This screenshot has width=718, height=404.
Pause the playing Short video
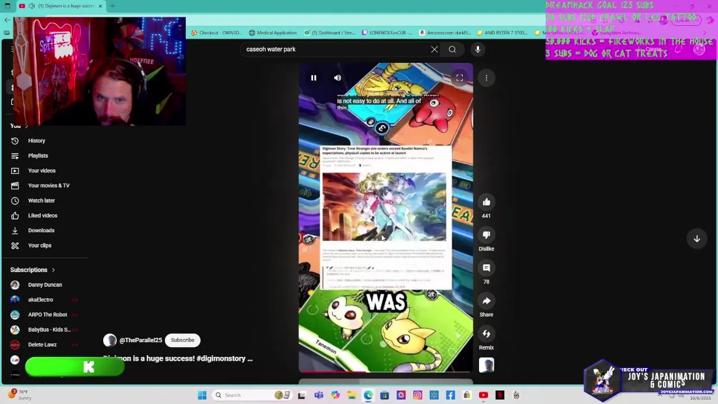pos(314,78)
